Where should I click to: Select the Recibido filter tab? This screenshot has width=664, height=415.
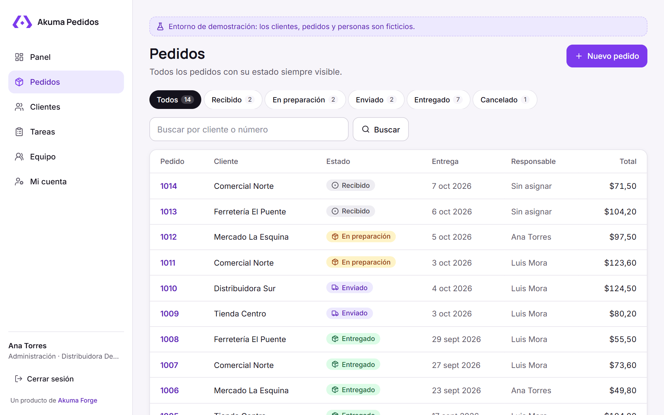coord(233,100)
